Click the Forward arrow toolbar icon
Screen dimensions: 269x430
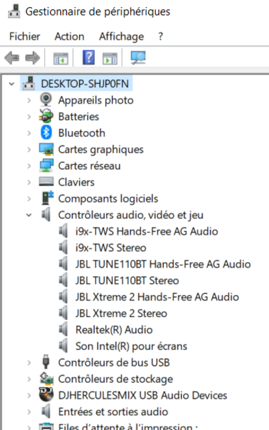pos(33,58)
